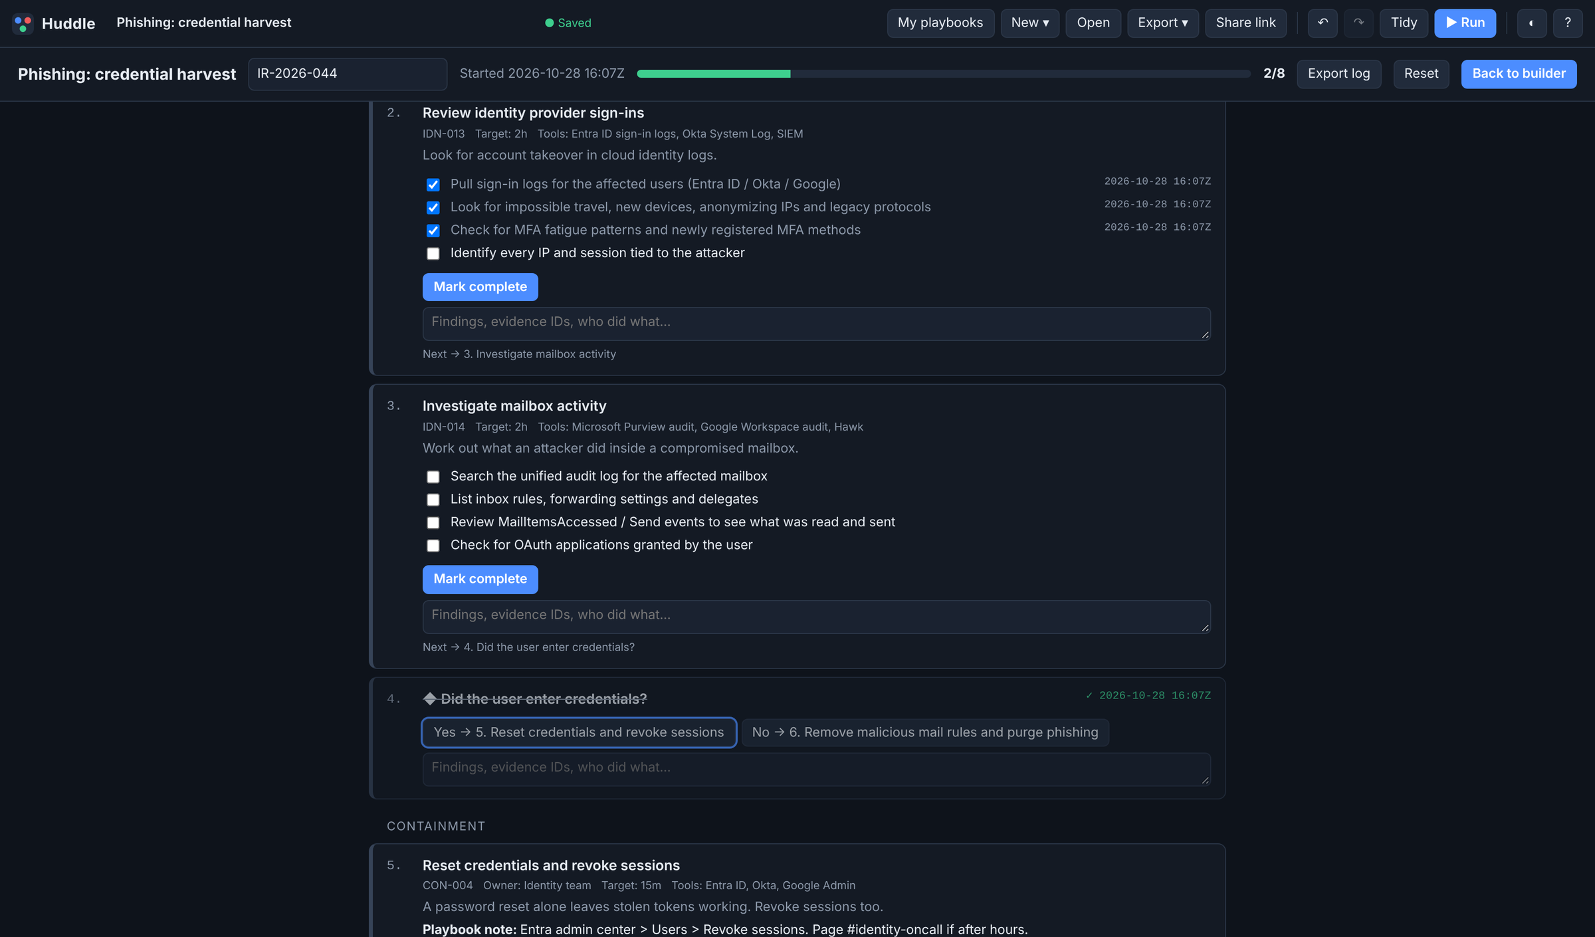Check Identify every IP and session
Image resolution: width=1595 pixels, height=937 pixels.
(x=433, y=254)
